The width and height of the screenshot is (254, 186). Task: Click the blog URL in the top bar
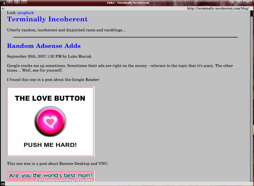pyautogui.click(x=218, y=9)
